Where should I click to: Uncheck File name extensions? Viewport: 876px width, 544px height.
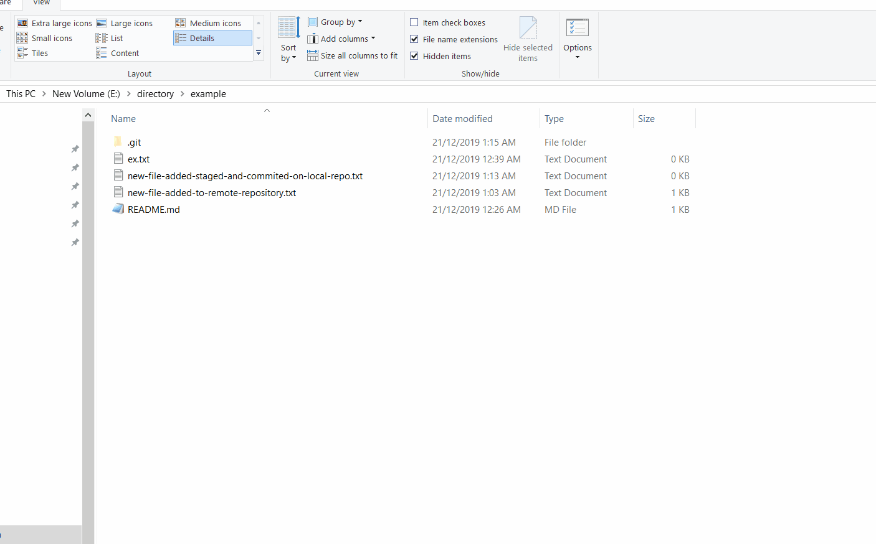coord(414,39)
